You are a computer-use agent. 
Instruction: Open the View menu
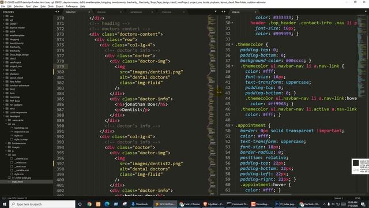35,6
